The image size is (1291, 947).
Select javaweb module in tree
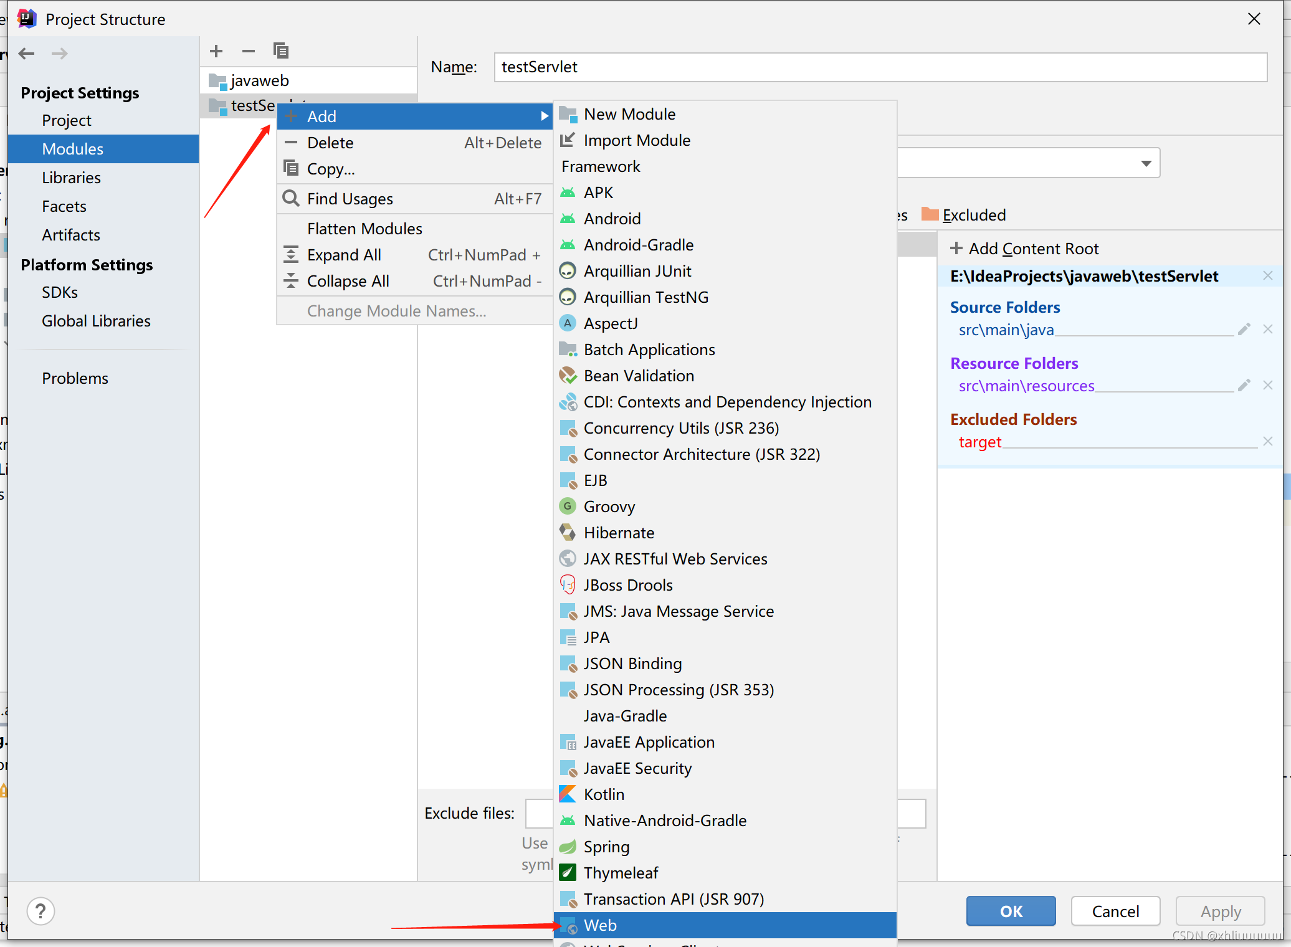point(260,80)
